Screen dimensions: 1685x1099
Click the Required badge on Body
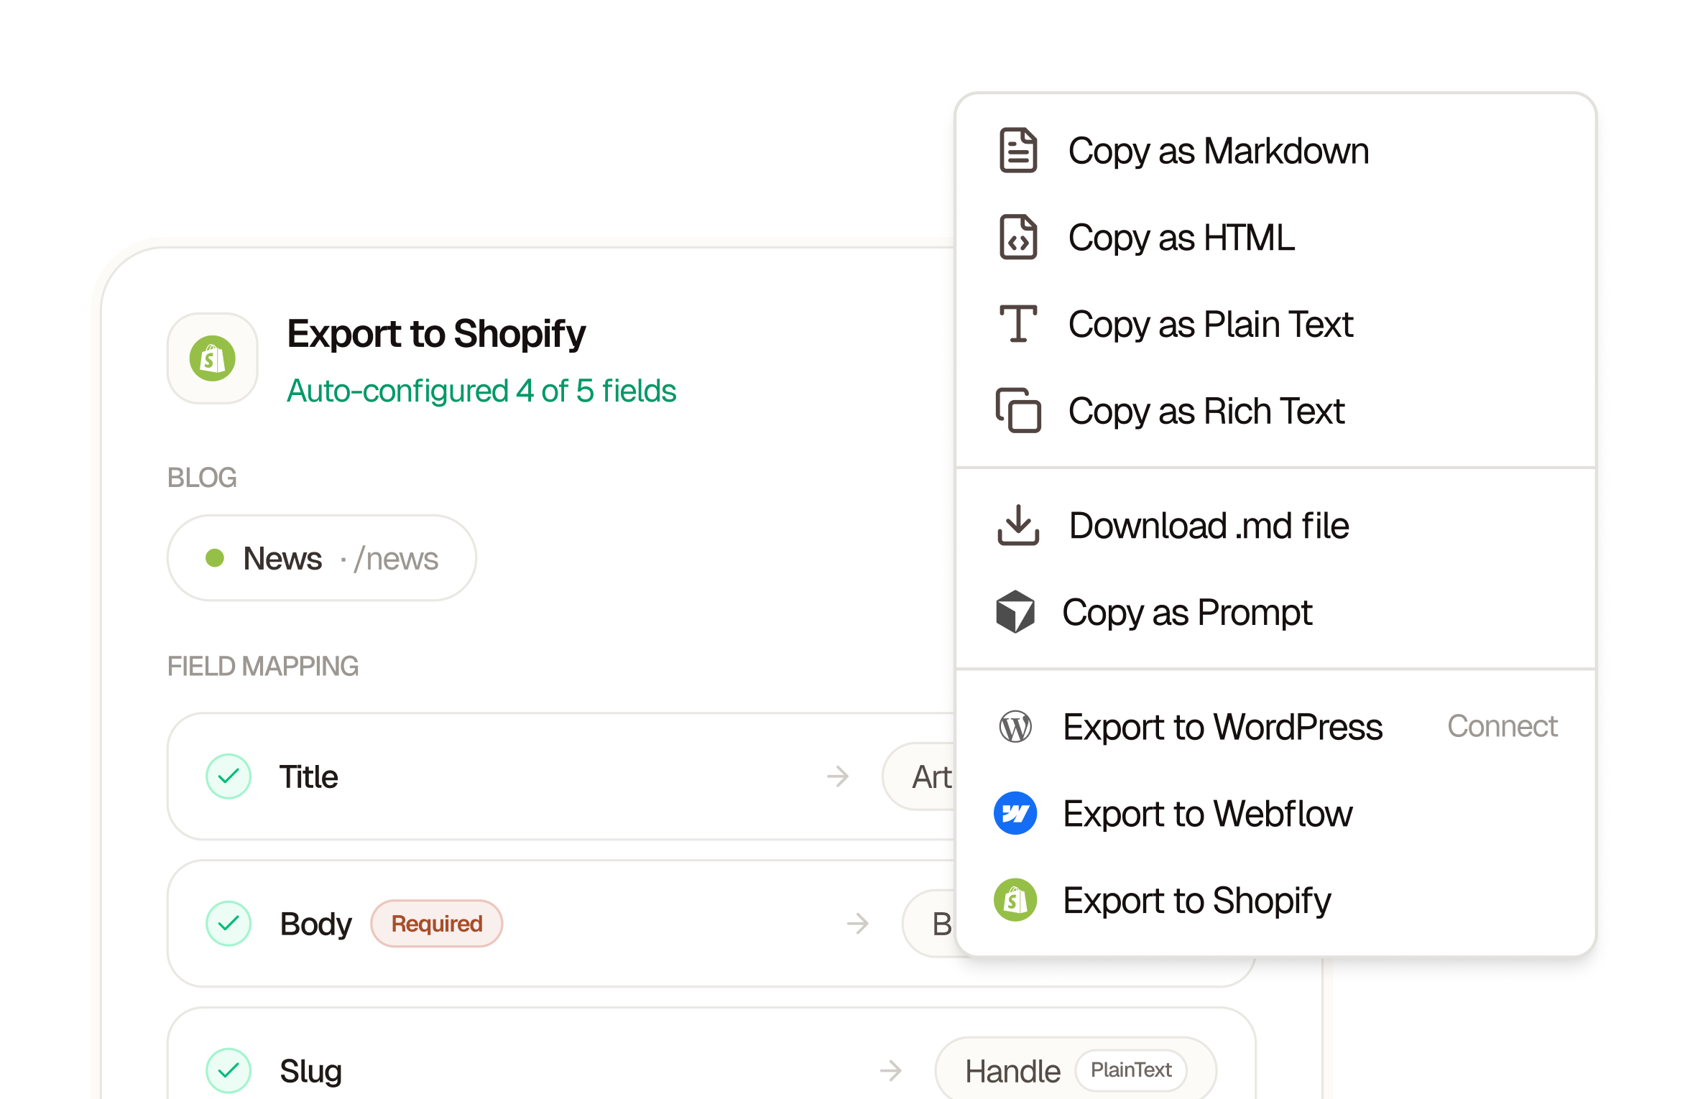[437, 924]
